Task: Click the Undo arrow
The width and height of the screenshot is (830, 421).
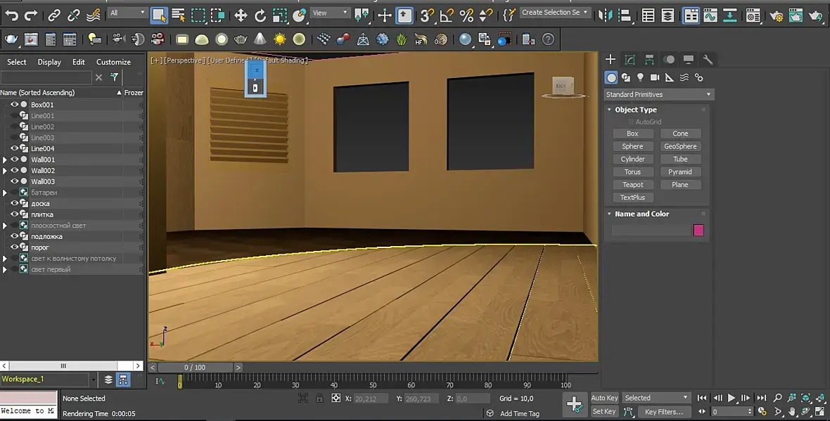Action: coord(12,15)
